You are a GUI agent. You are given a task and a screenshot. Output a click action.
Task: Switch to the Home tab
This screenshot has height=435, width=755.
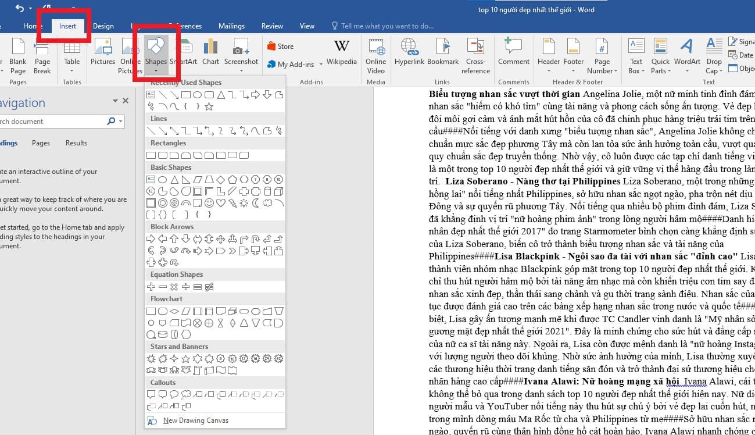(x=32, y=26)
